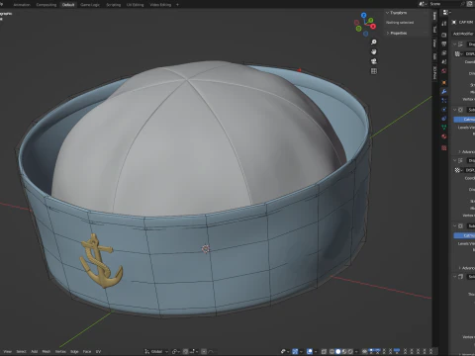The width and height of the screenshot is (475, 356).
Task: Open the Texture properties checker tab
Action: pos(444,147)
